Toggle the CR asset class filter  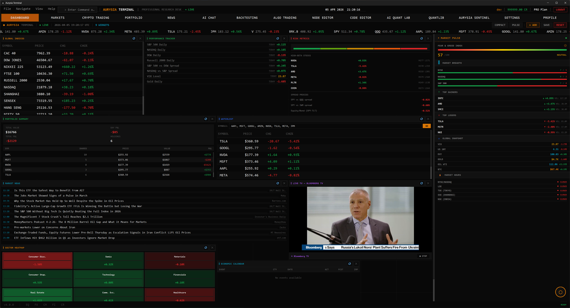[x=63, y=305]
